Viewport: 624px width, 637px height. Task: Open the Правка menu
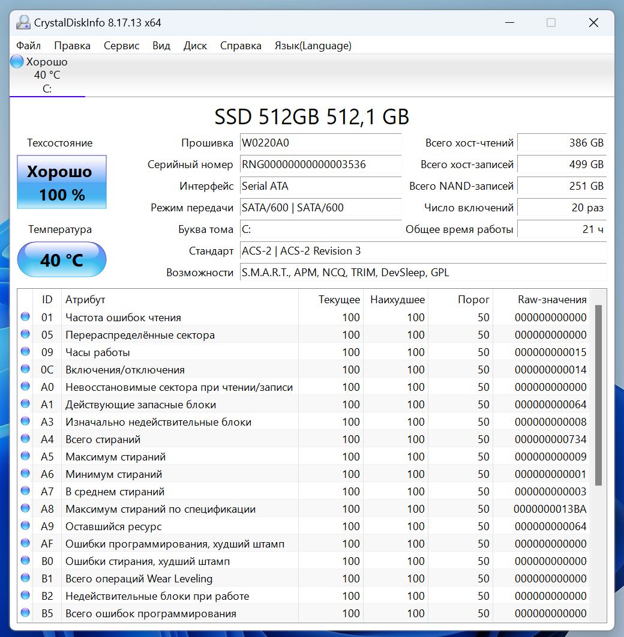click(72, 46)
